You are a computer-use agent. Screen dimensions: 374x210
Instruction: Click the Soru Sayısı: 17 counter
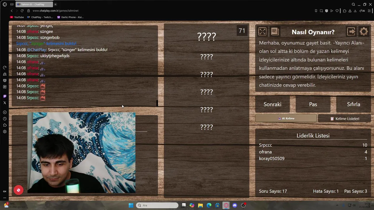pos(273,191)
